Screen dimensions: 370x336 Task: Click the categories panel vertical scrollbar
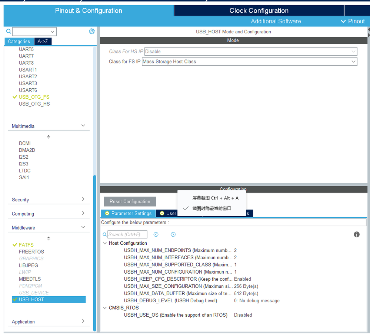pyautogui.click(x=94, y=253)
